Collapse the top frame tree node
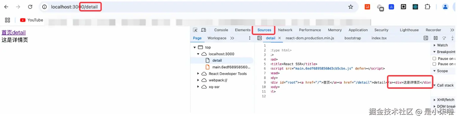The width and height of the screenshot is (458, 120). coord(195,47)
